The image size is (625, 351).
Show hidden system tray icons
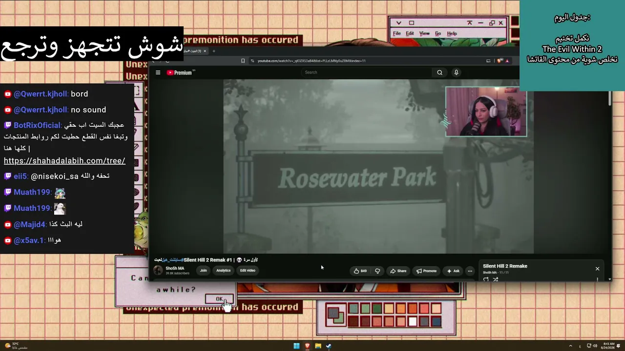click(571, 346)
